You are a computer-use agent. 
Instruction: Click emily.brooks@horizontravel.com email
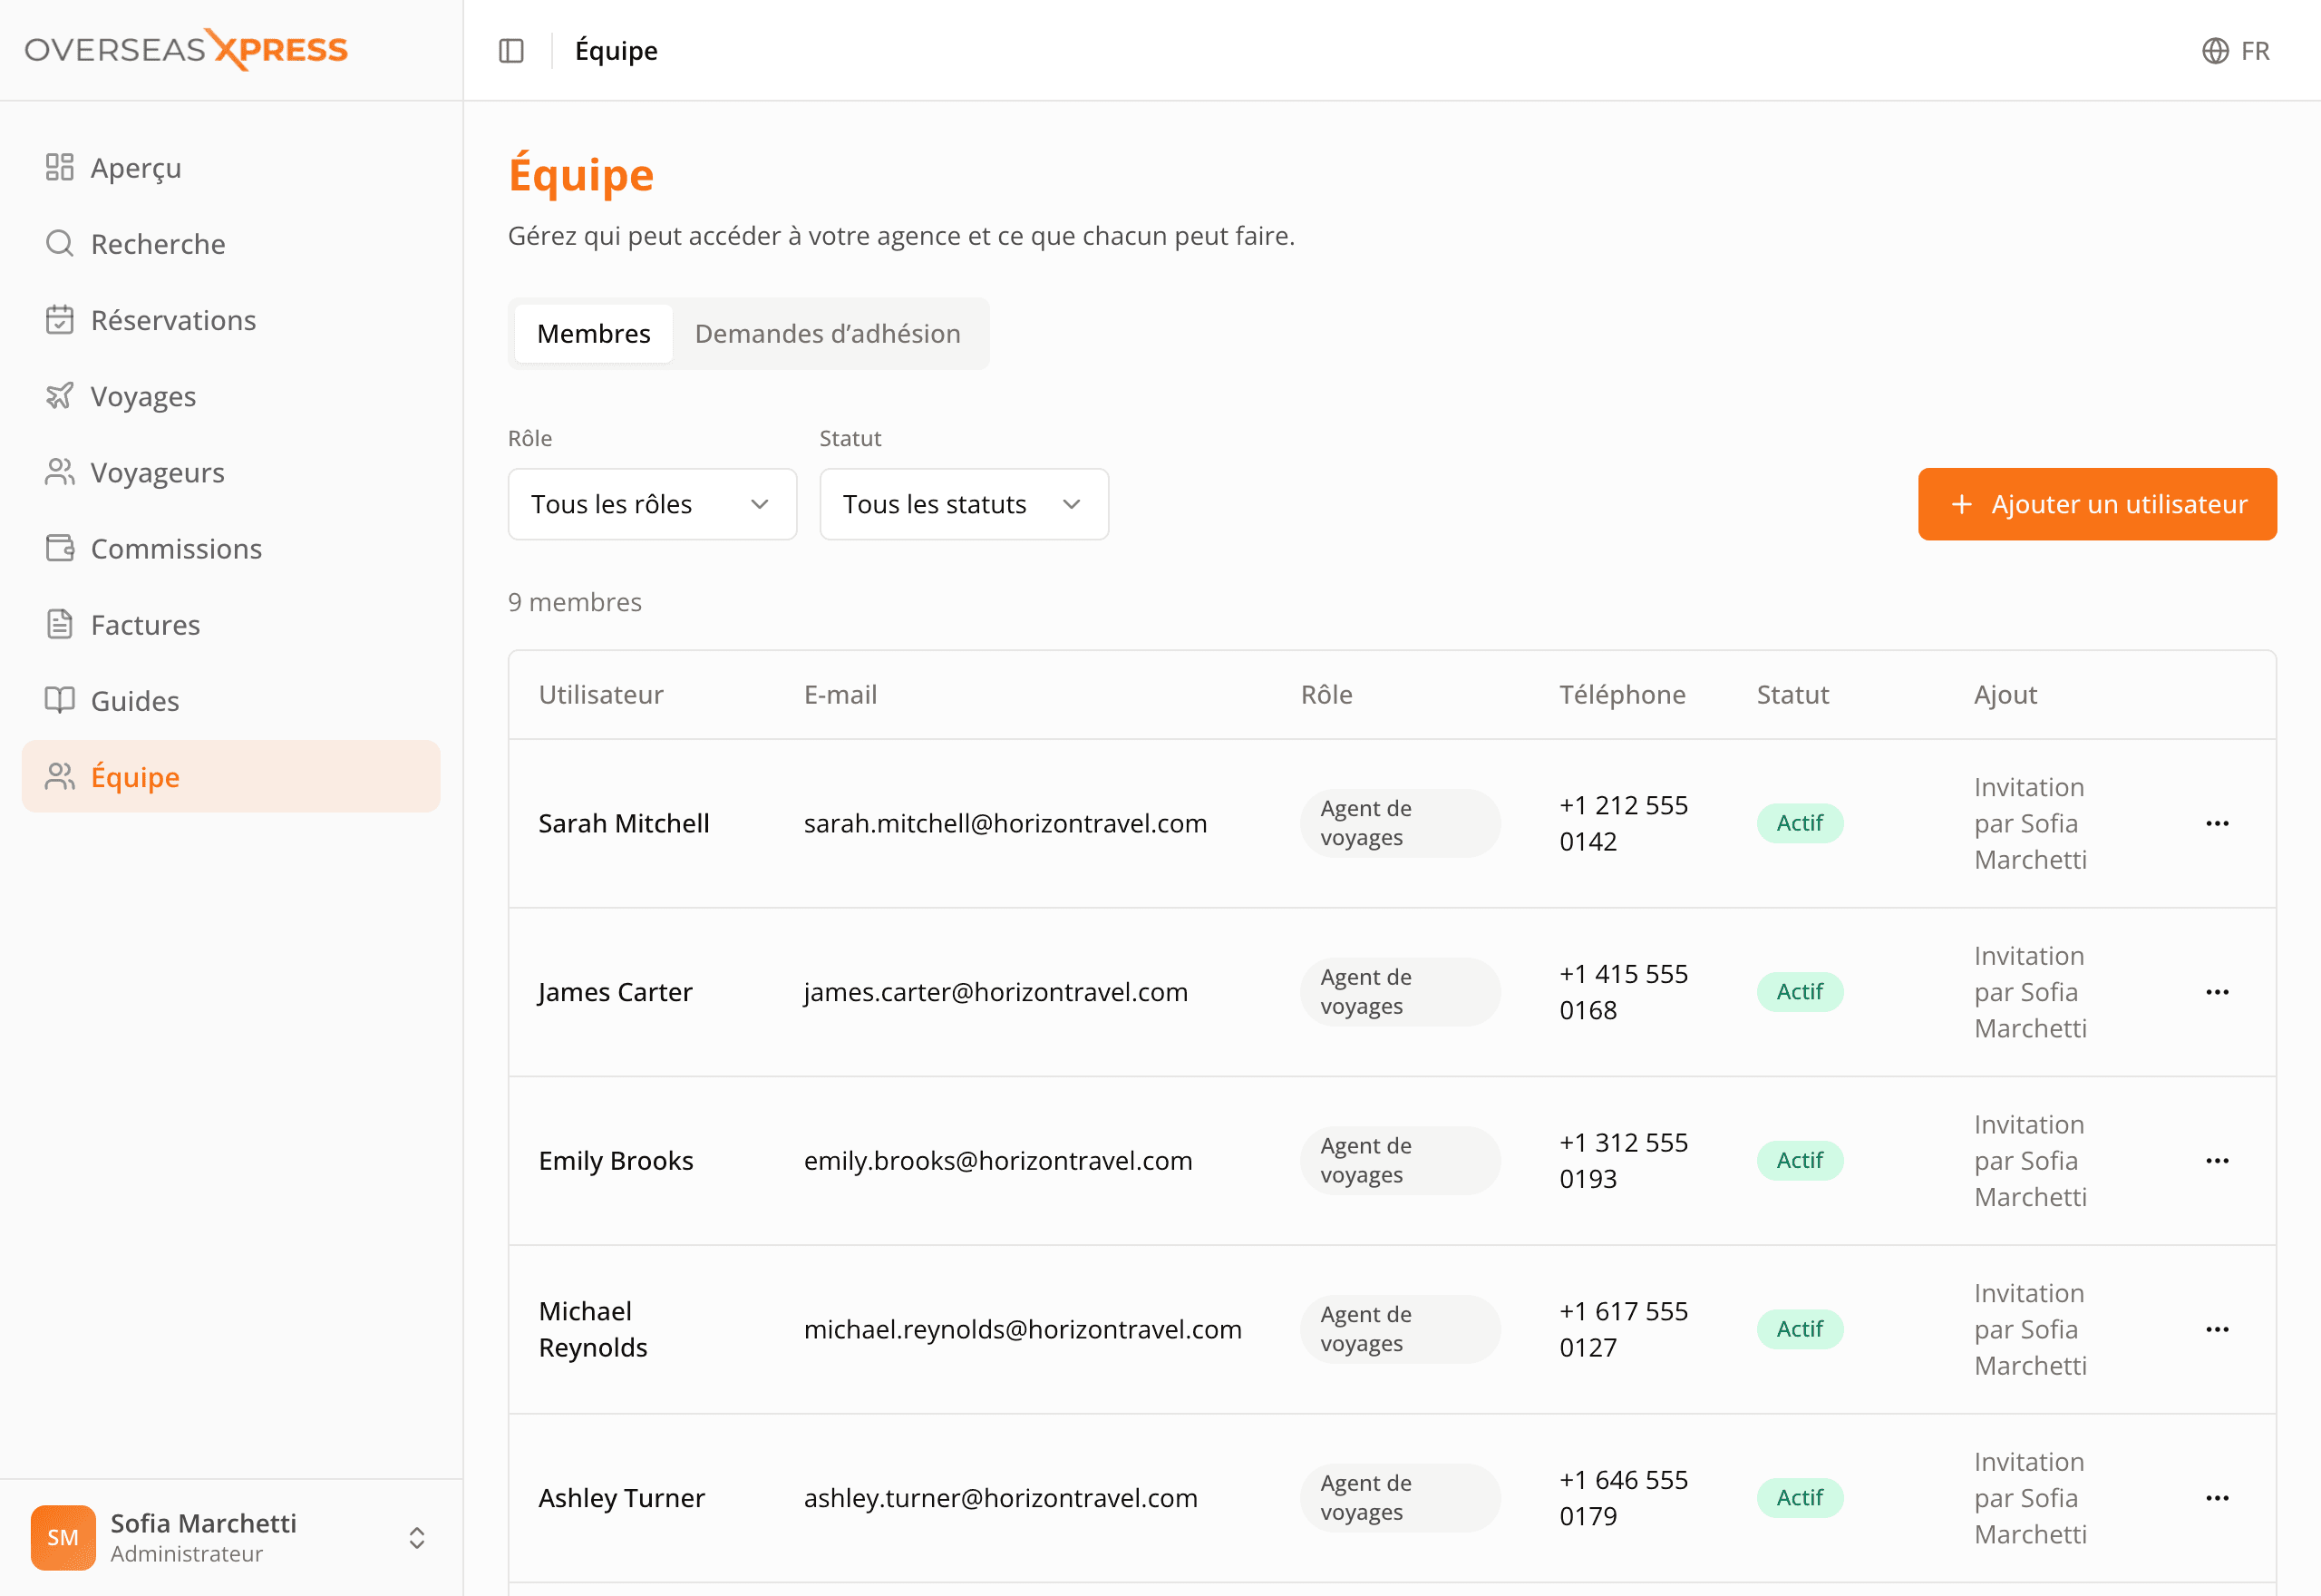click(x=998, y=1161)
